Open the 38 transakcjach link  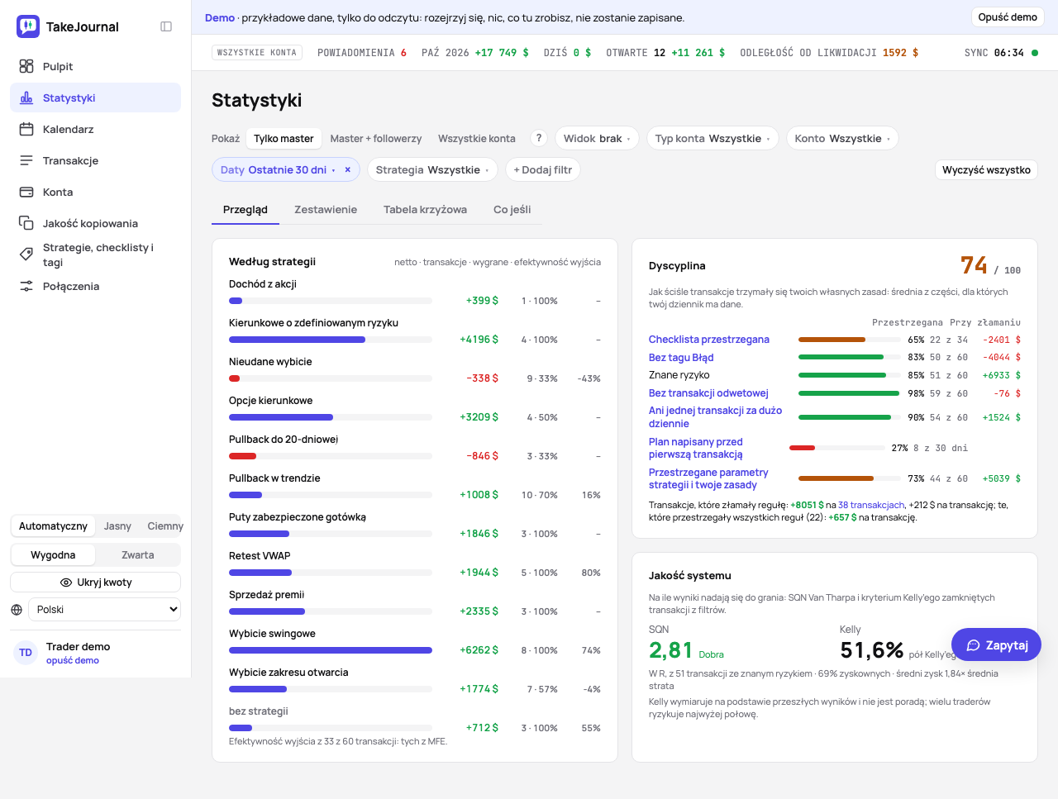click(x=871, y=505)
